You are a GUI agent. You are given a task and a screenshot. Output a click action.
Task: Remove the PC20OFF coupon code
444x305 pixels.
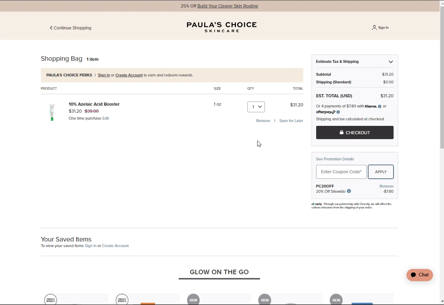(x=386, y=186)
